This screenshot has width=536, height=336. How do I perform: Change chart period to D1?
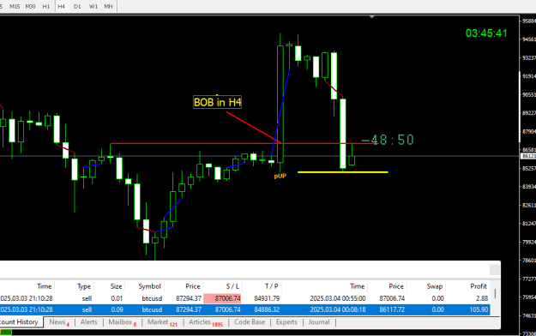[x=77, y=6]
